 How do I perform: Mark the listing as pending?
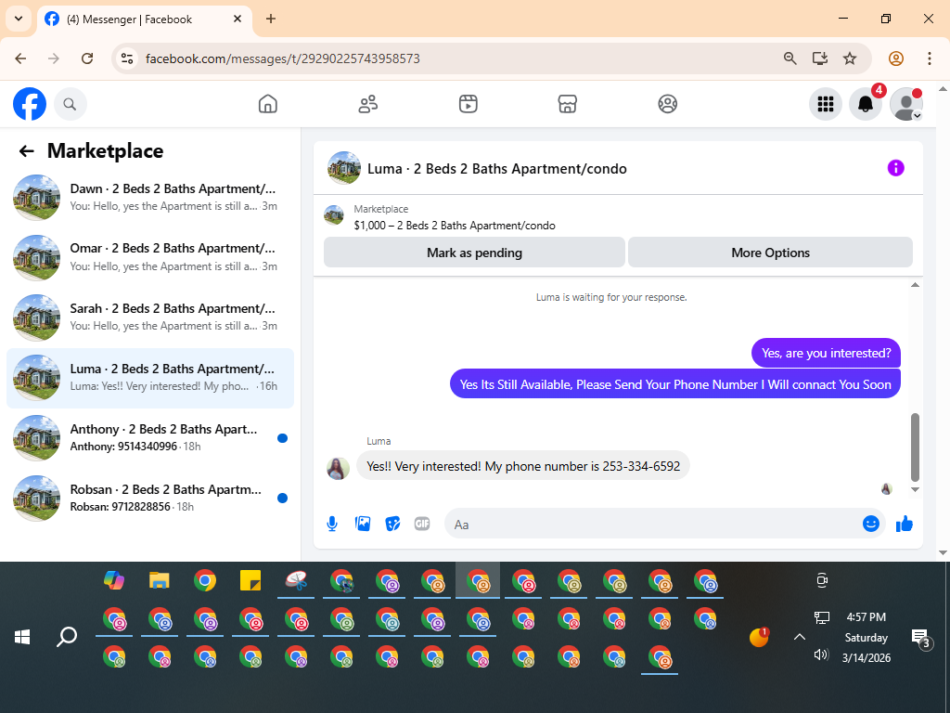(x=474, y=253)
